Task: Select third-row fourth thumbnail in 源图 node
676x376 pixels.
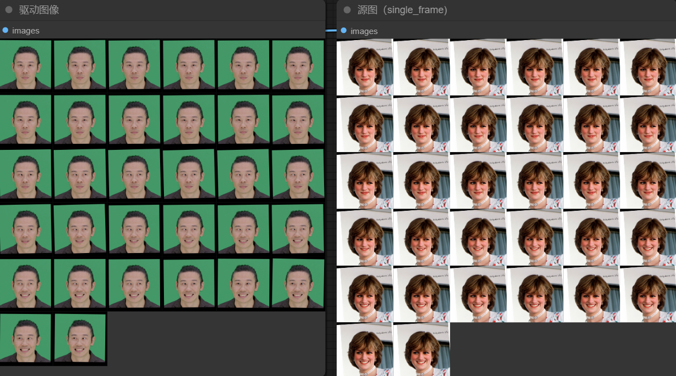Action: (x=535, y=181)
